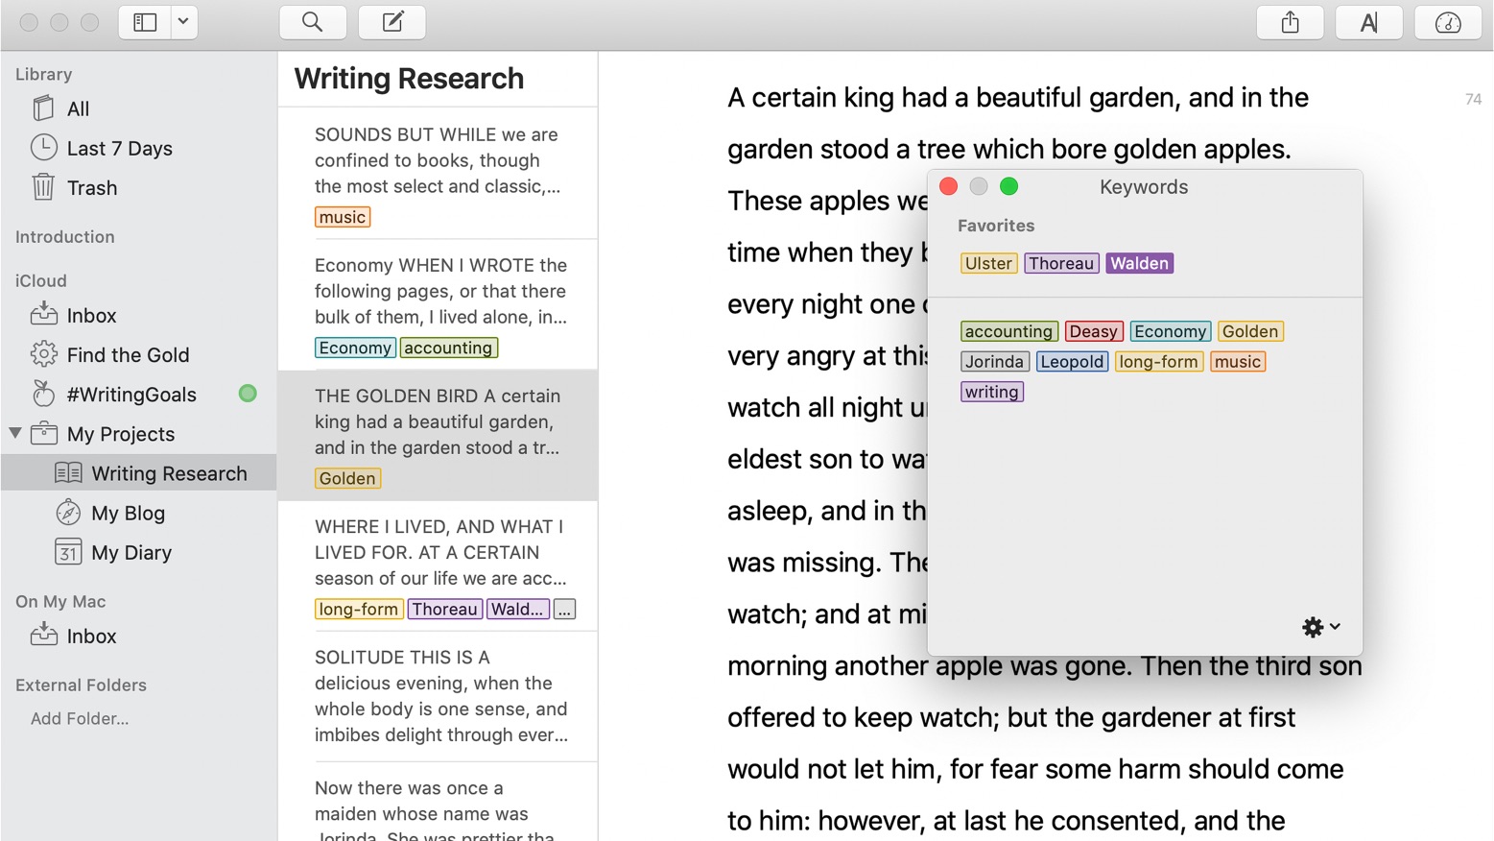
Task: Click the Economy keyword in Keywords panel
Action: pyautogui.click(x=1170, y=331)
